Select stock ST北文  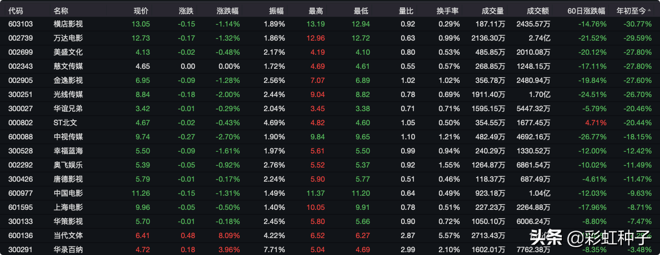pos(65,122)
